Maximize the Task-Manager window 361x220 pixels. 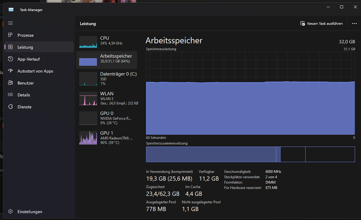click(x=342, y=7)
